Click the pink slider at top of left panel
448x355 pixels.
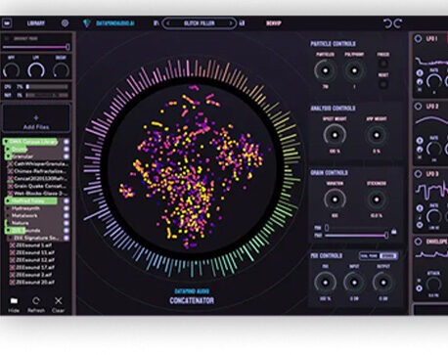tap(36, 47)
